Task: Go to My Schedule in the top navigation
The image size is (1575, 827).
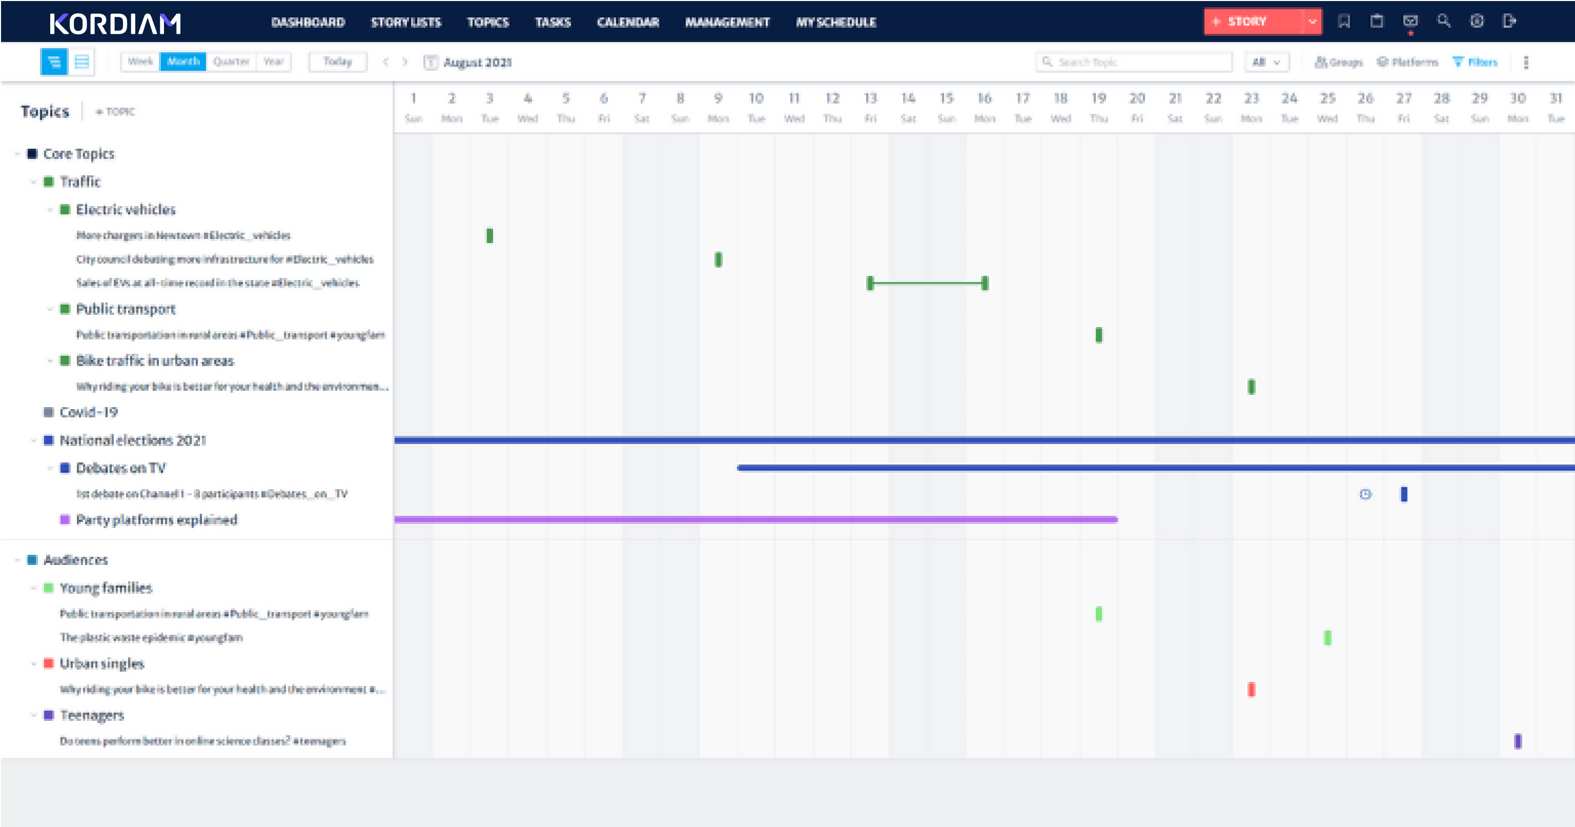Action: [836, 22]
